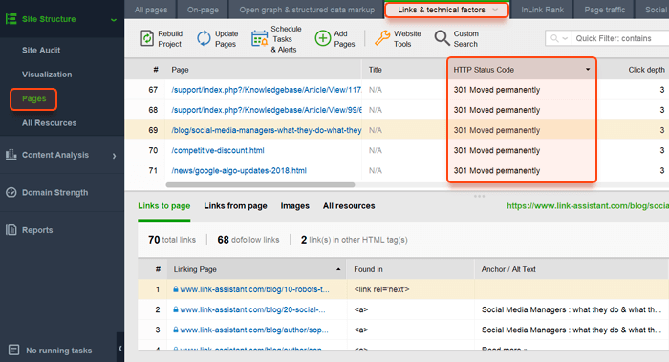This screenshot has height=362, width=669.
Task: Switch to the All pages tab
Action: [151, 10]
